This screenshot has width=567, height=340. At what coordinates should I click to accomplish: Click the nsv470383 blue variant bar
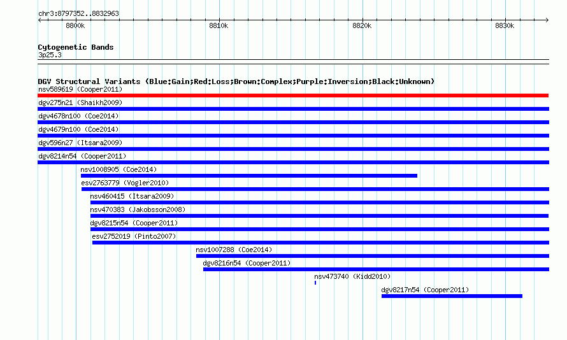click(319, 216)
